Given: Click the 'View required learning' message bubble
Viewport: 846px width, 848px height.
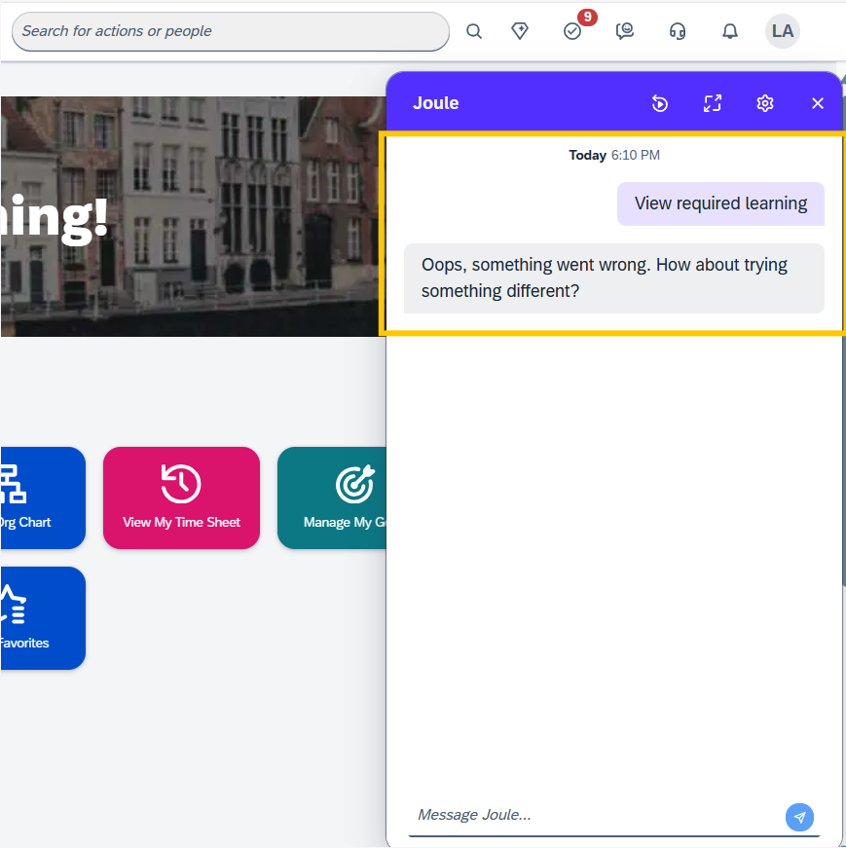Looking at the screenshot, I should coord(720,203).
